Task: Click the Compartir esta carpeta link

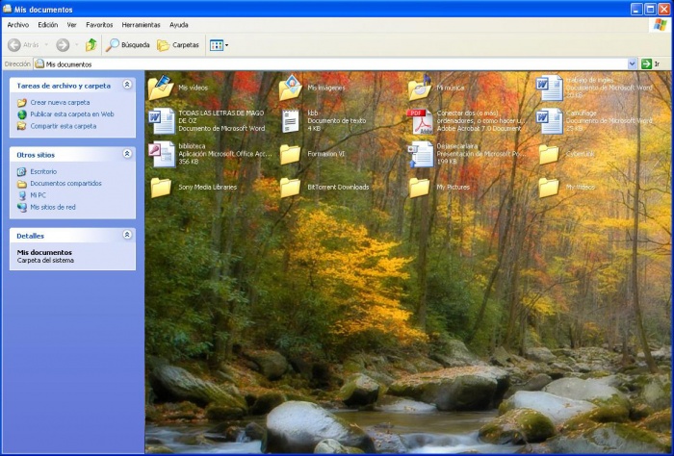Action: click(x=64, y=126)
